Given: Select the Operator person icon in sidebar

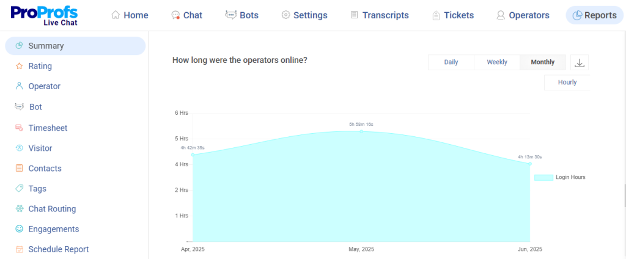Looking at the screenshot, I should point(19,86).
